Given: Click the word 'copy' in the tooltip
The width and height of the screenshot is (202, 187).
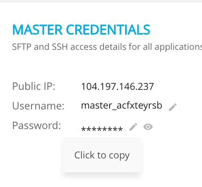Looking at the screenshot, I should point(119,156).
